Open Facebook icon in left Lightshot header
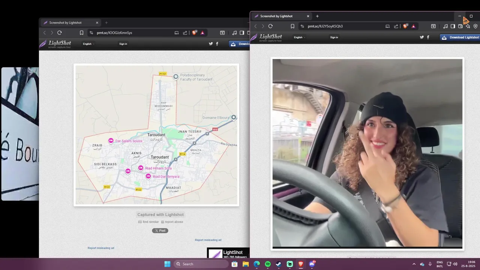The width and height of the screenshot is (480, 270). (x=217, y=44)
